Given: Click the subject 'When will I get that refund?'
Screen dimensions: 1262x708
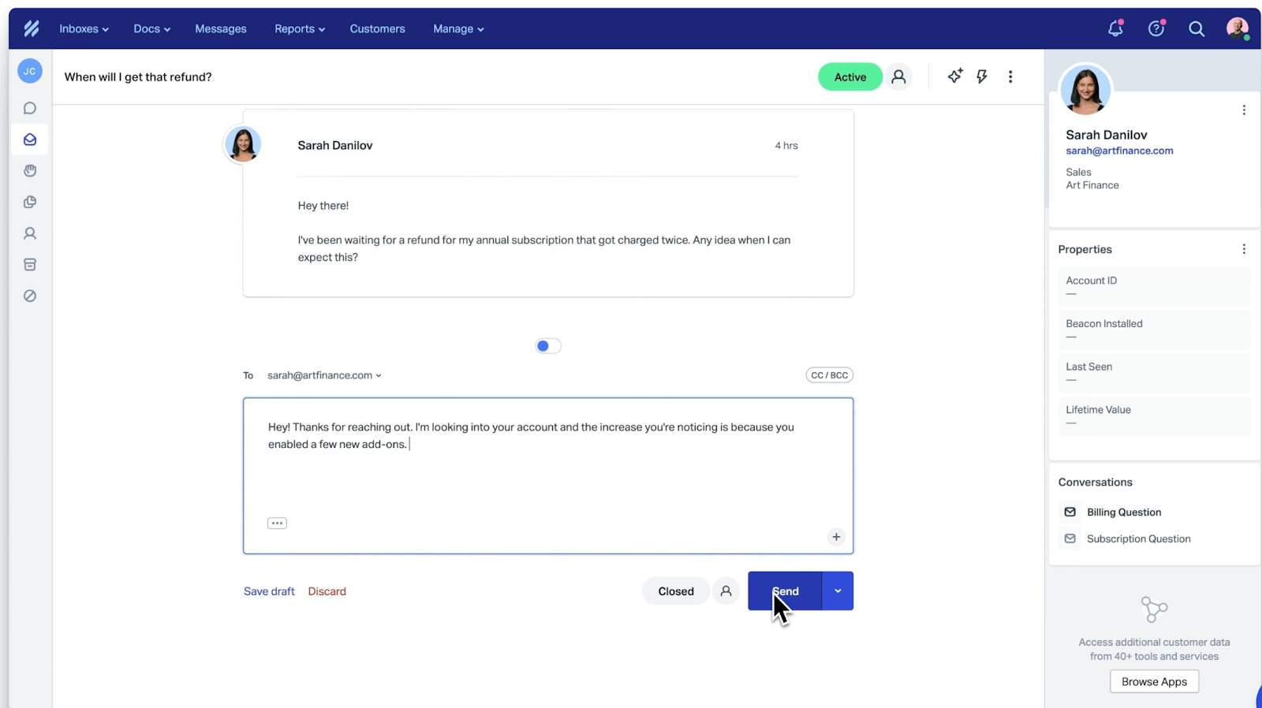Looking at the screenshot, I should tap(138, 76).
